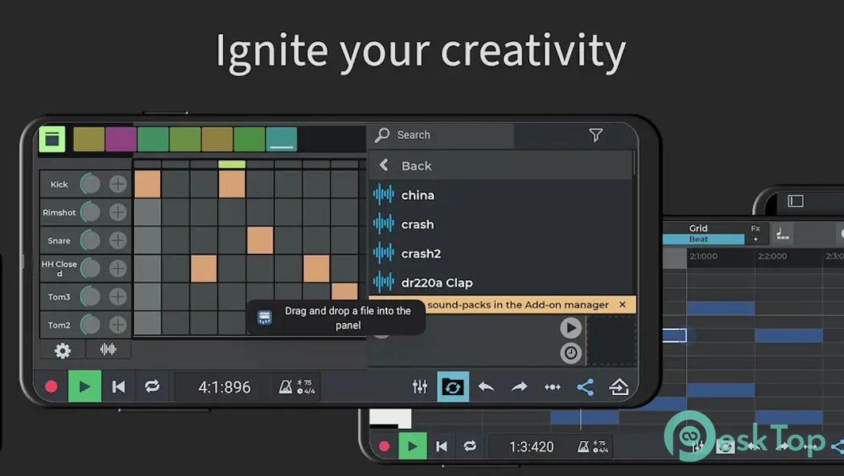Click the 2:1:000 timeline marker

click(704, 256)
